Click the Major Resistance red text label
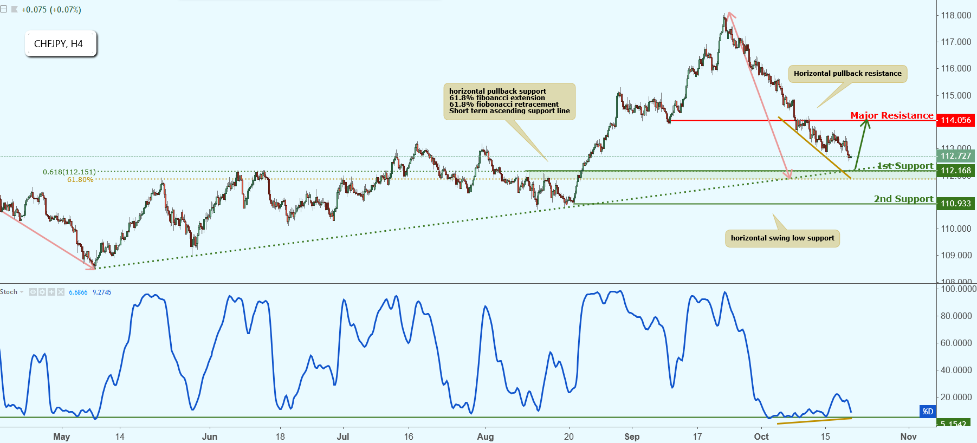 coord(892,115)
